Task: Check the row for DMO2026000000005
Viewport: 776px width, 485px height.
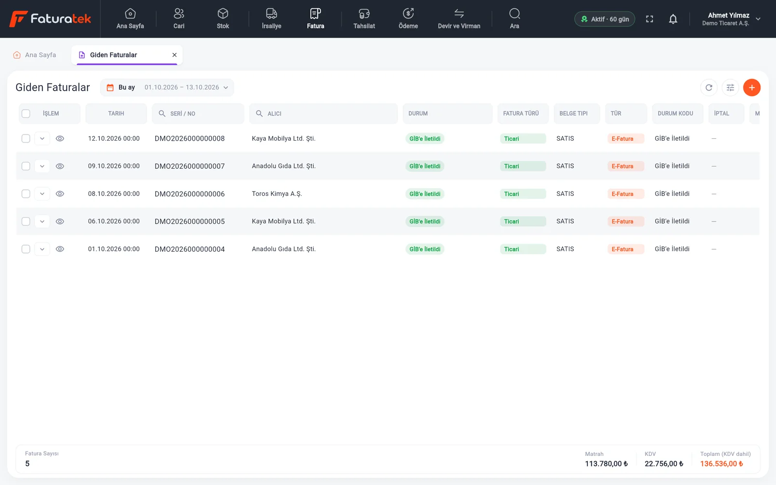Action: tap(26, 222)
